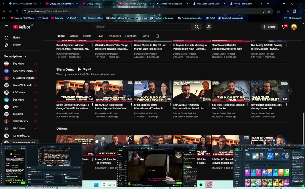The image size is (305, 189).
Task: Click the search magnifier button
Action: click(x=196, y=27)
